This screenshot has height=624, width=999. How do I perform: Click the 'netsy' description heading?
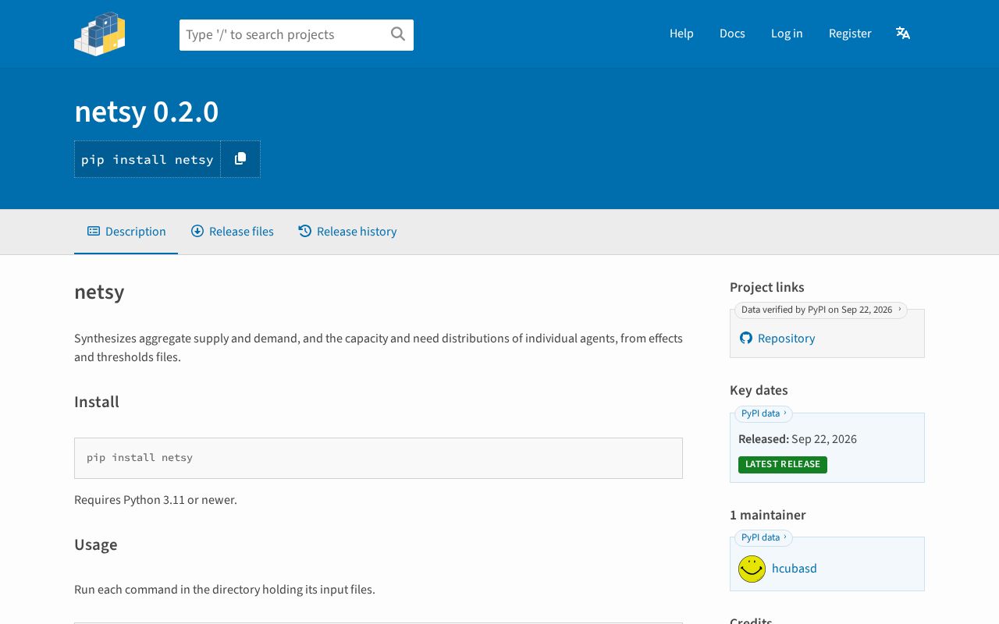(99, 292)
